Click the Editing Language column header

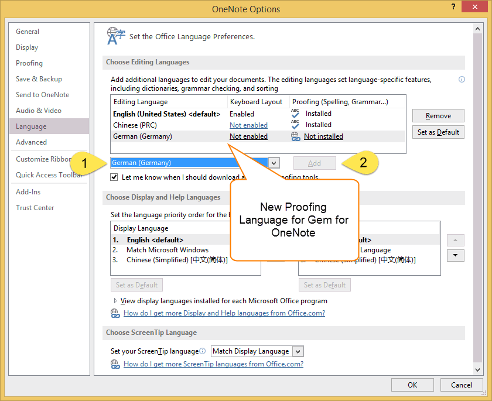coord(169,102)
